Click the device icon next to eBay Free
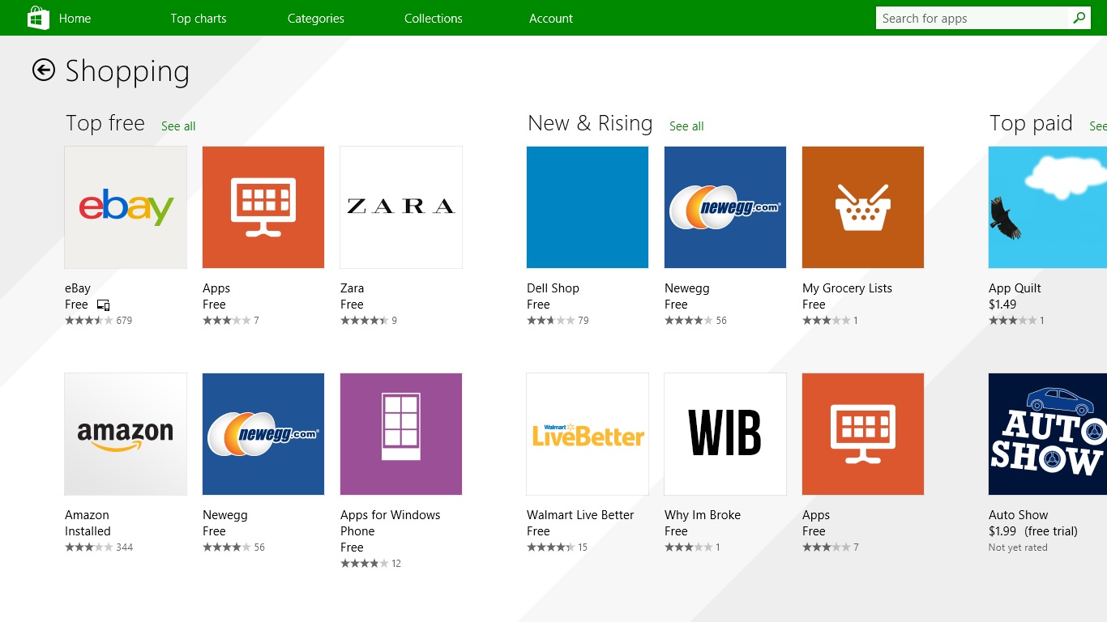 103,305
